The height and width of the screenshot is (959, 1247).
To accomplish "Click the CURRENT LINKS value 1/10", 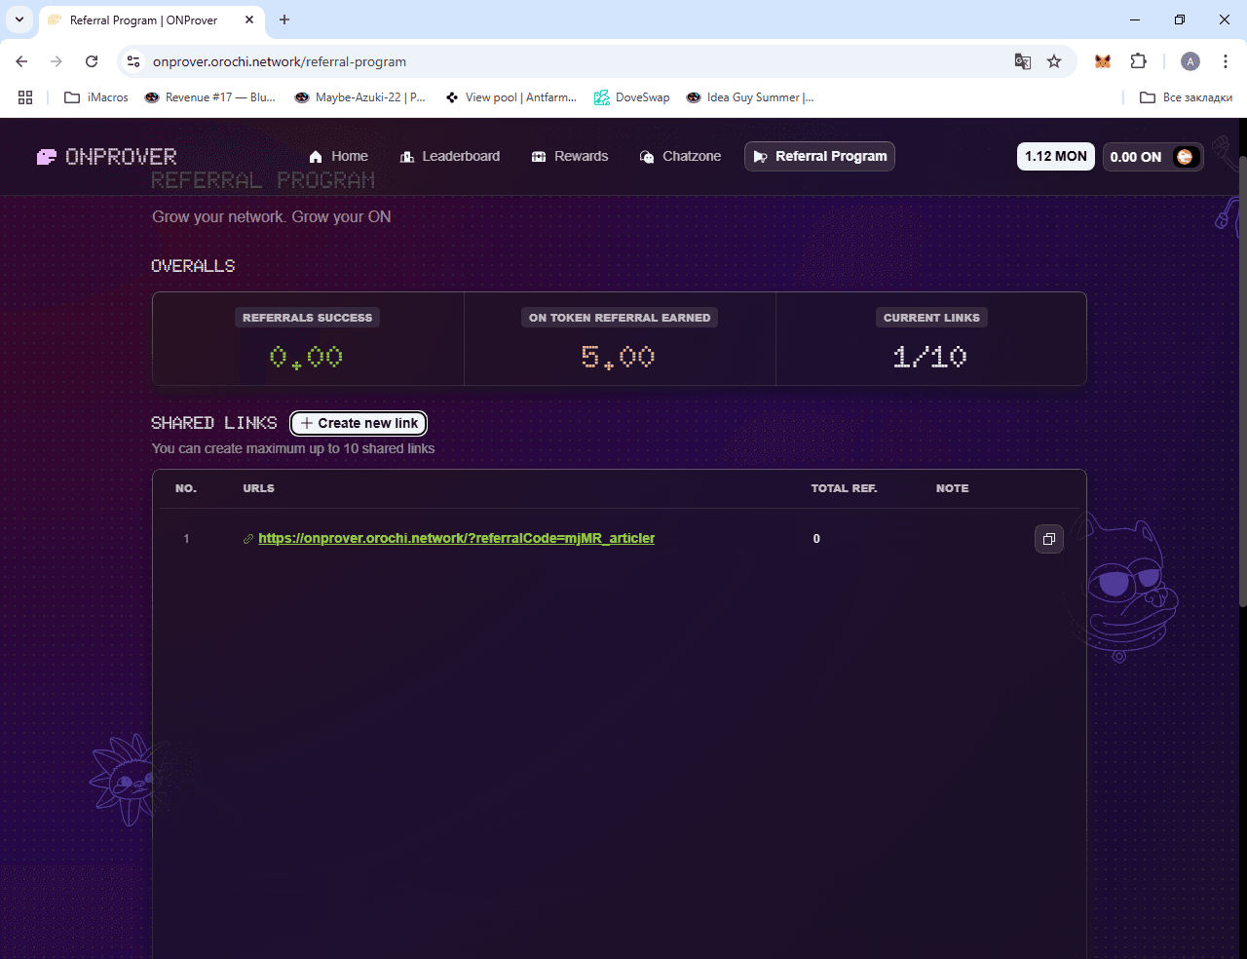I will [930, 358].
